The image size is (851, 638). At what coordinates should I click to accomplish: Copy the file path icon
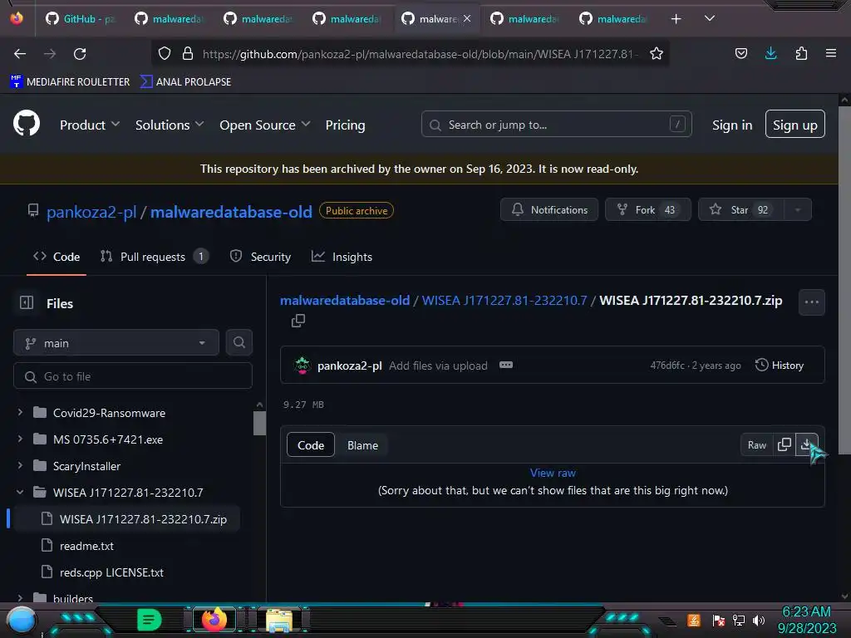click(298, 321)
